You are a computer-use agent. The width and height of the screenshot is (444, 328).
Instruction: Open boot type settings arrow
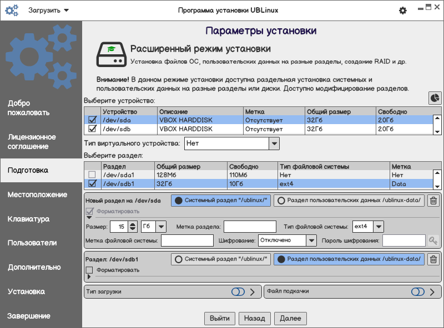253,292
